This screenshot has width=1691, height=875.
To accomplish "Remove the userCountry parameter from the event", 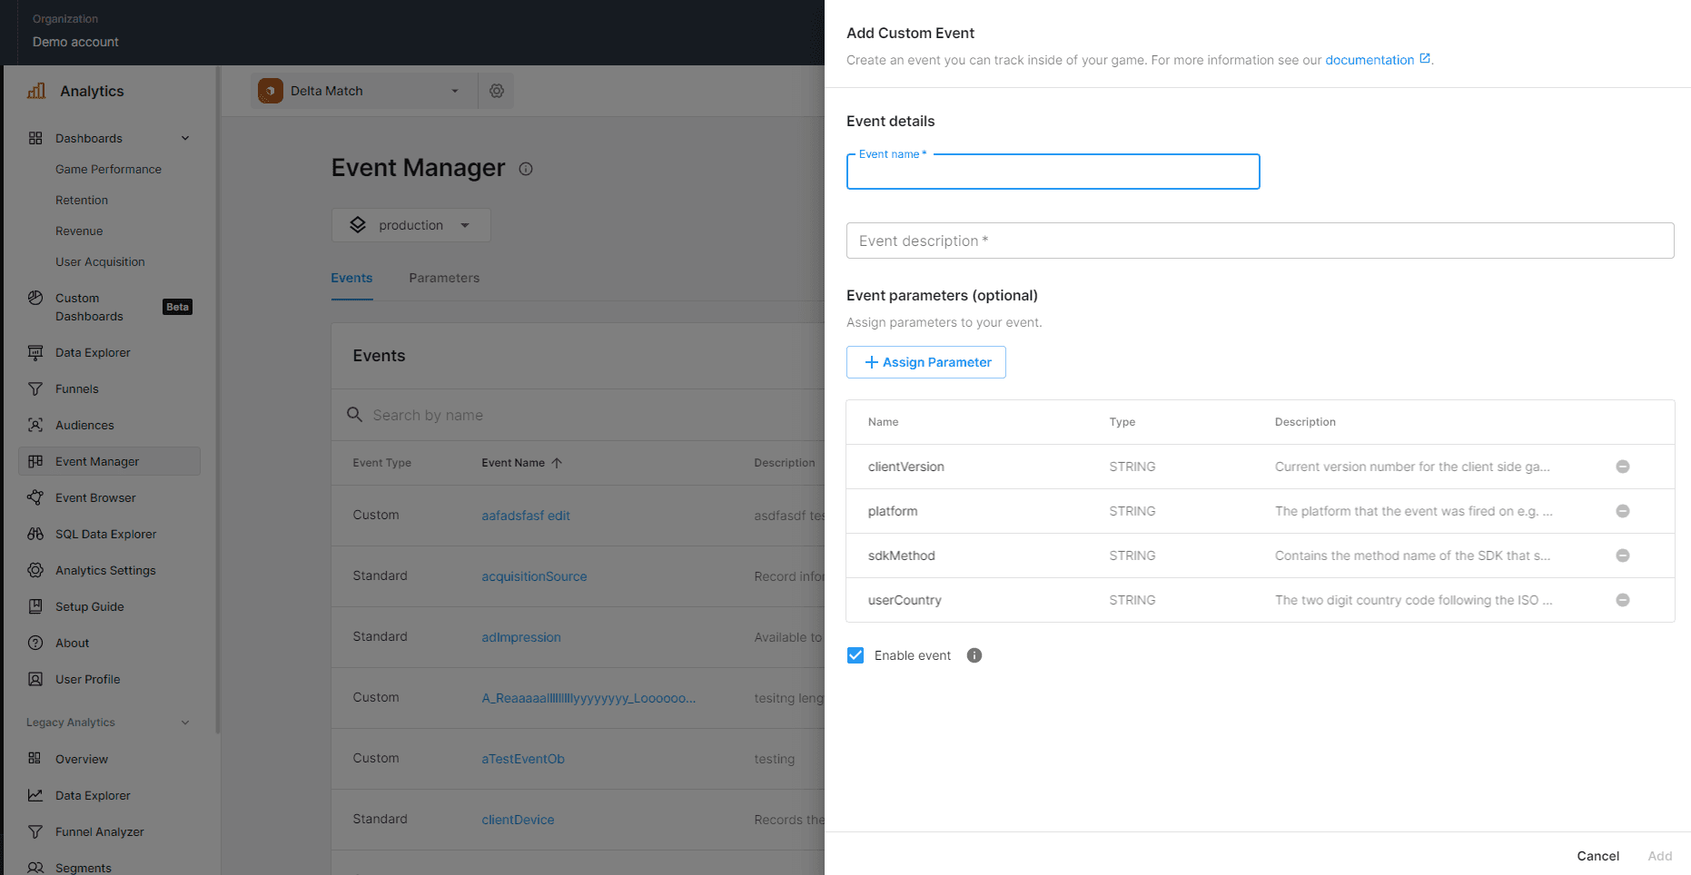I will 1623,600.
